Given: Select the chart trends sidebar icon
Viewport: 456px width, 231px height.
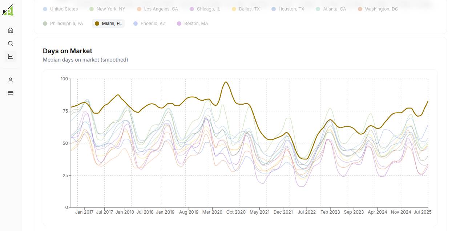Looking at the screenshot, I should click(x=11, y=56).
